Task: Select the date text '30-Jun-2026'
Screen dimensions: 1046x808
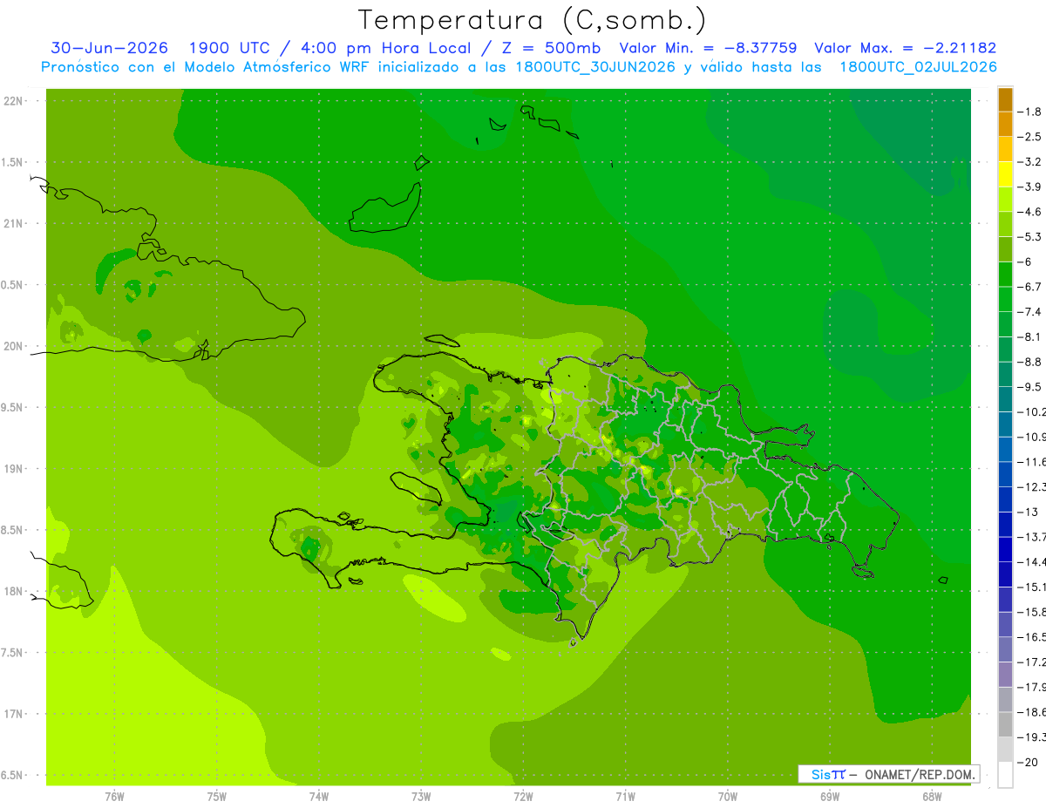Action: pos(109,48)
